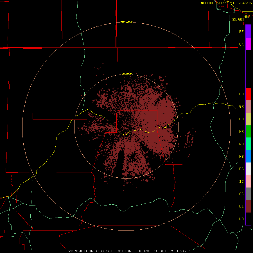253x253 pixels.
Task: Click the white DS legend color swatch
Action: pos(248,169)
